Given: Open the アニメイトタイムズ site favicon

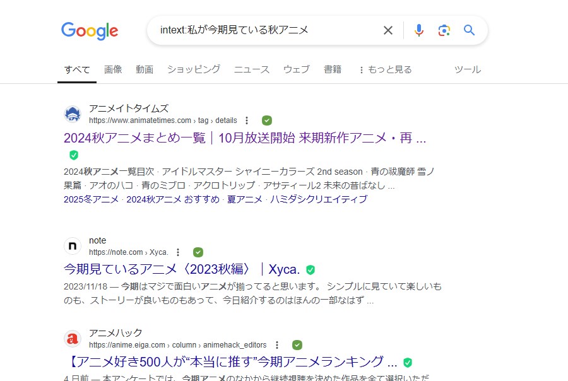Looking at the screenshot, I should pos(73,114).
